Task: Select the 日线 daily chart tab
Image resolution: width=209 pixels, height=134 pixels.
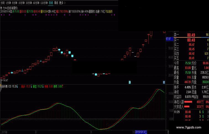Action: 51,3
